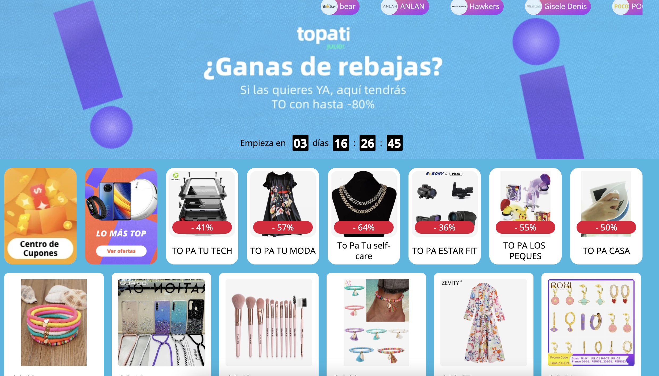The width and height of the screenshot is (659, 376).
Task: Open the ANLAN brand logo
Action: coord(389,6)
